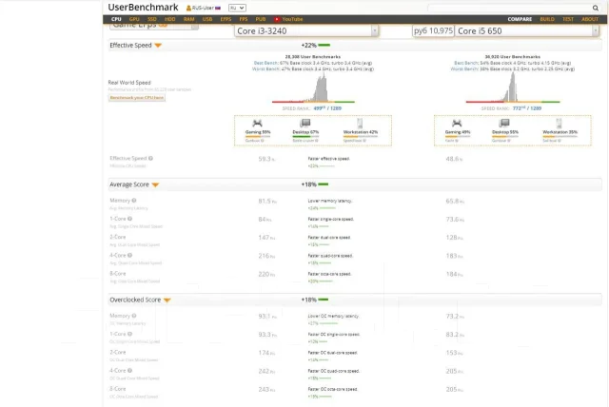
Task: Click into the search input field
Action: click(509, 8)
